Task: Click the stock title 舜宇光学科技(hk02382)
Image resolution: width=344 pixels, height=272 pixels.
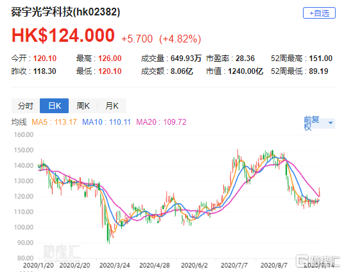Action: [x=65, y=12]
